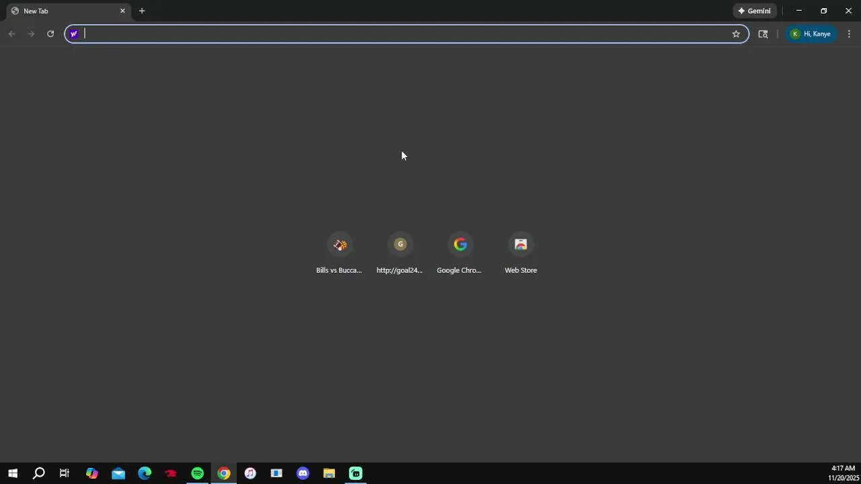Open the Bills vs Bucca... shortcut
This screenshot has height=484, width=861.
[x=339, y=254]
